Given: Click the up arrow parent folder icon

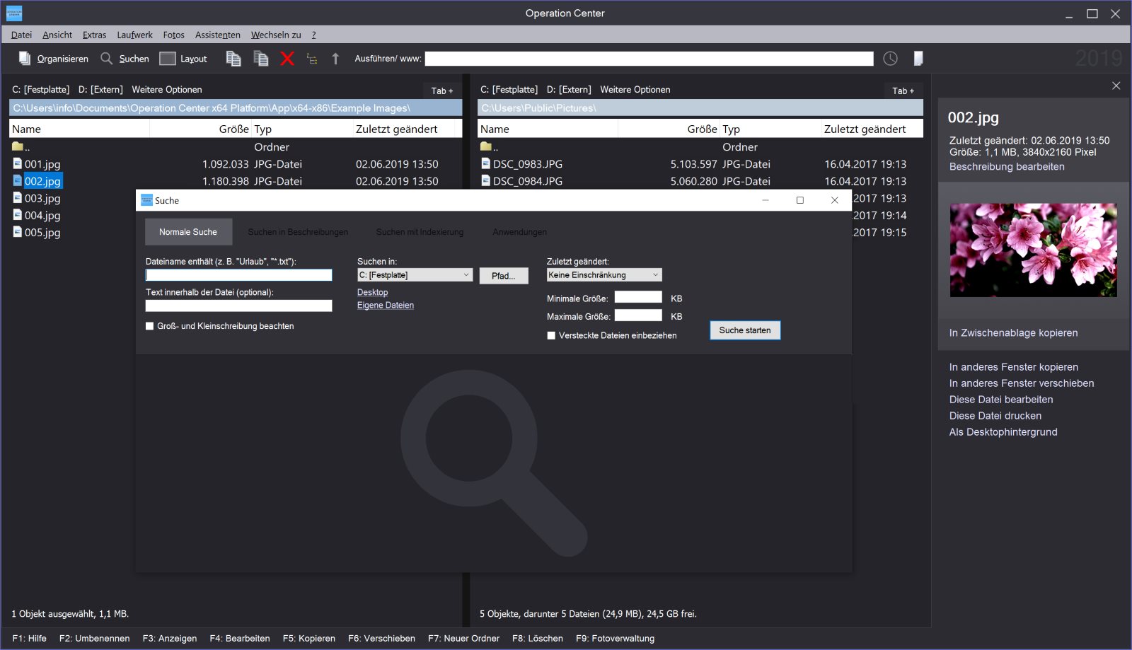Looking at the screenshot, I should (x=335, y=59).
